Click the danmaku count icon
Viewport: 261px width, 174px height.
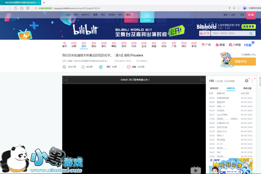coord(83,67)
